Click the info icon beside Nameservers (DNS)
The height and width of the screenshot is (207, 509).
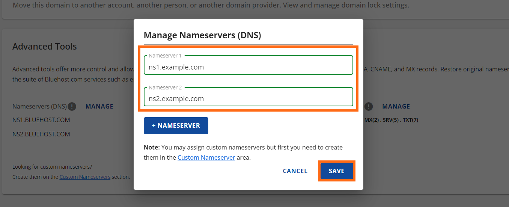pyautogui.click(x=72, y=106)
